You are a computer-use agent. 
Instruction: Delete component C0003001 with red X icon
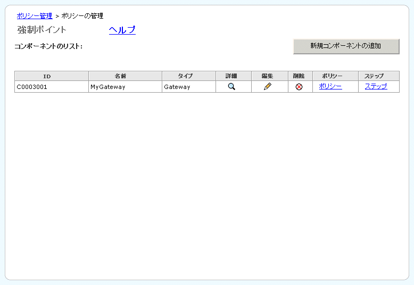coord(299,87)
